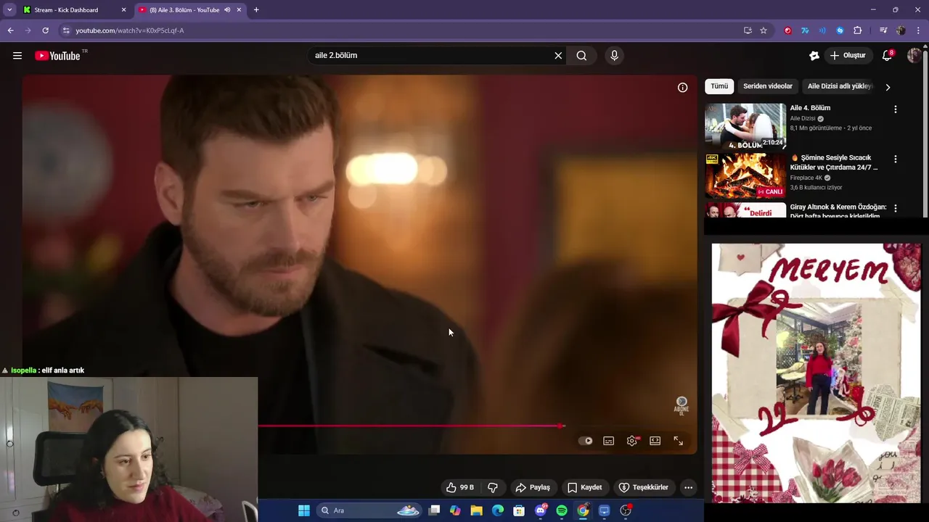Click the taskbar Ara search box
This screenshot has height=522, width=929.
click(370, 510)
